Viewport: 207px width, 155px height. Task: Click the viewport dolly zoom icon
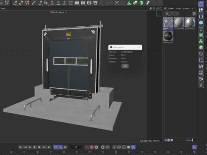tap(154, 8)
